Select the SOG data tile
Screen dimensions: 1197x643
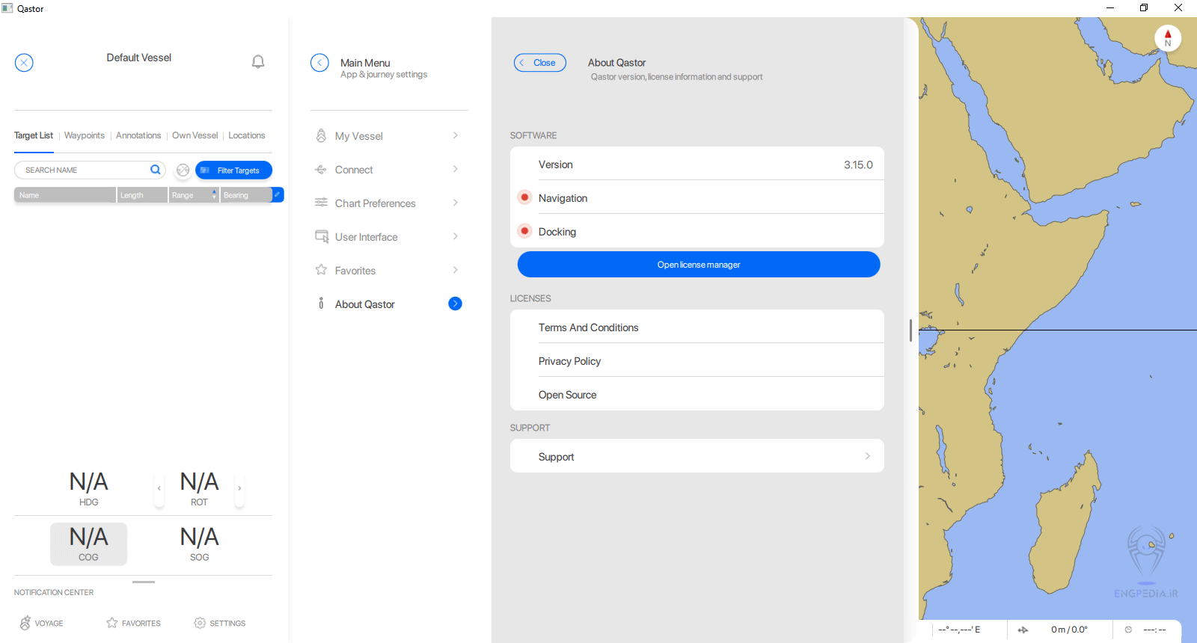click(200, 544)
